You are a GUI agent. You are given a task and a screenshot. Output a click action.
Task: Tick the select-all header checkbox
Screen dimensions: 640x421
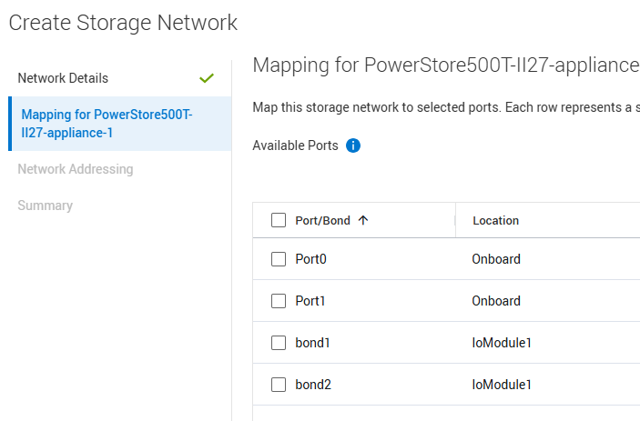click(279, 220)
